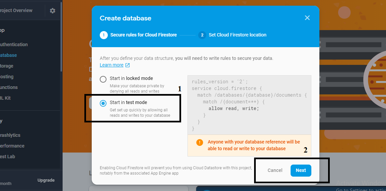Open Hosting in the sidebar
This screenshot has height=191, width=386.
coord(7,77)
